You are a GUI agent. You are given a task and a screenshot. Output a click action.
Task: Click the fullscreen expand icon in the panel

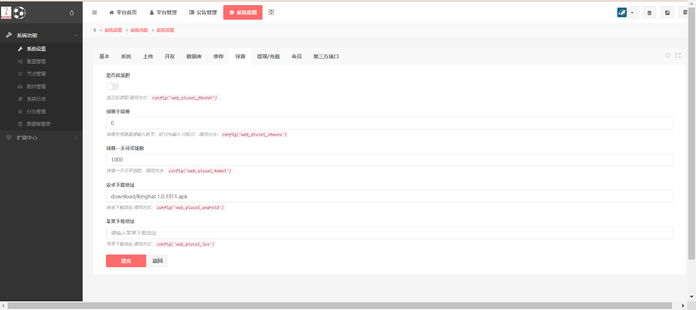coord(678,56)
